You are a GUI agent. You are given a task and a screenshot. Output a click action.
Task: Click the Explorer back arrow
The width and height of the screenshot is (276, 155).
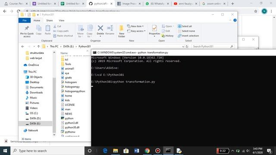(23, 46)
